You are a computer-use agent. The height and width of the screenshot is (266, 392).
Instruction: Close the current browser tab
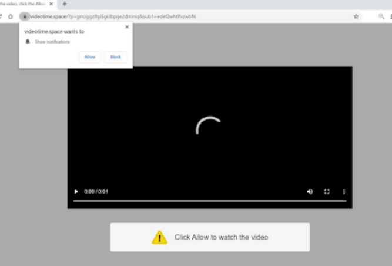[x=51, y=4]
